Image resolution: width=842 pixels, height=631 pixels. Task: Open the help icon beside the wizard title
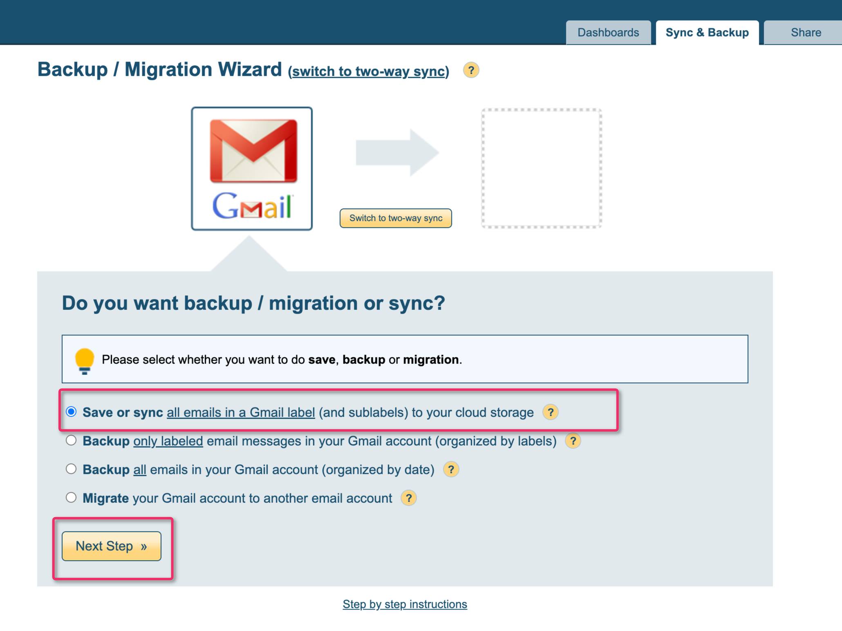(x=471, y=70)
